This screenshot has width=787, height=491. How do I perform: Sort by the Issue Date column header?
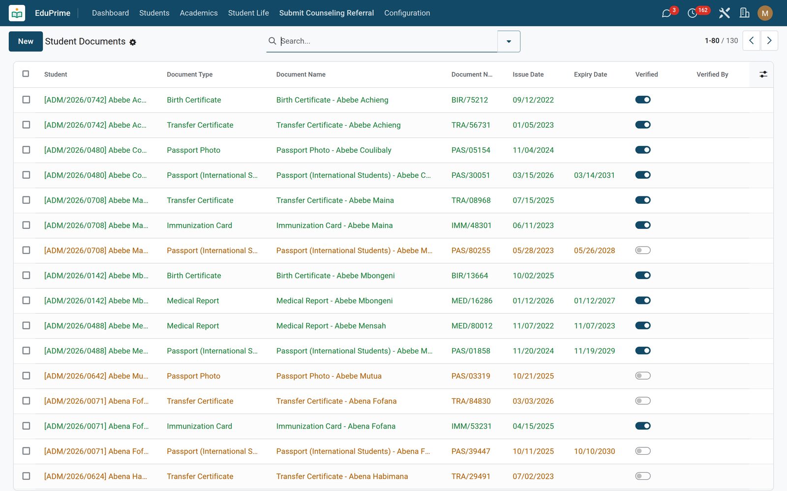click(x=528, y=75)
